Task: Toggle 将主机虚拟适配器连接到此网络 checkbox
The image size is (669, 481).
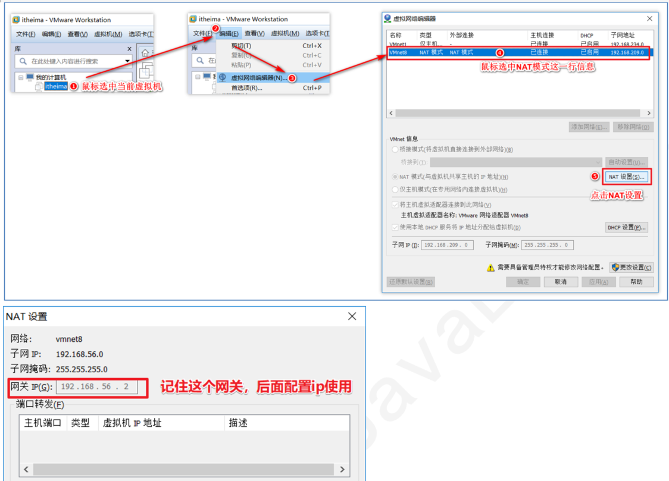Action: [395, 205]
